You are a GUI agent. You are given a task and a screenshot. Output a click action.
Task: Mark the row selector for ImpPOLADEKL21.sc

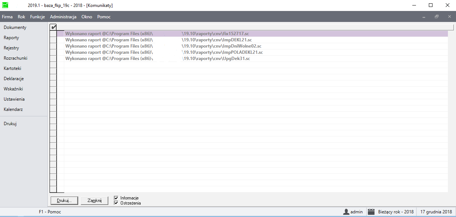click(x=53, y=52)
